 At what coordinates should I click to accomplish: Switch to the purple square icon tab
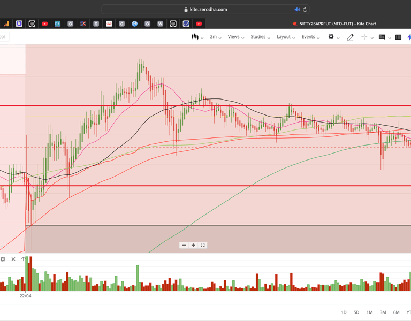point(19,24)
